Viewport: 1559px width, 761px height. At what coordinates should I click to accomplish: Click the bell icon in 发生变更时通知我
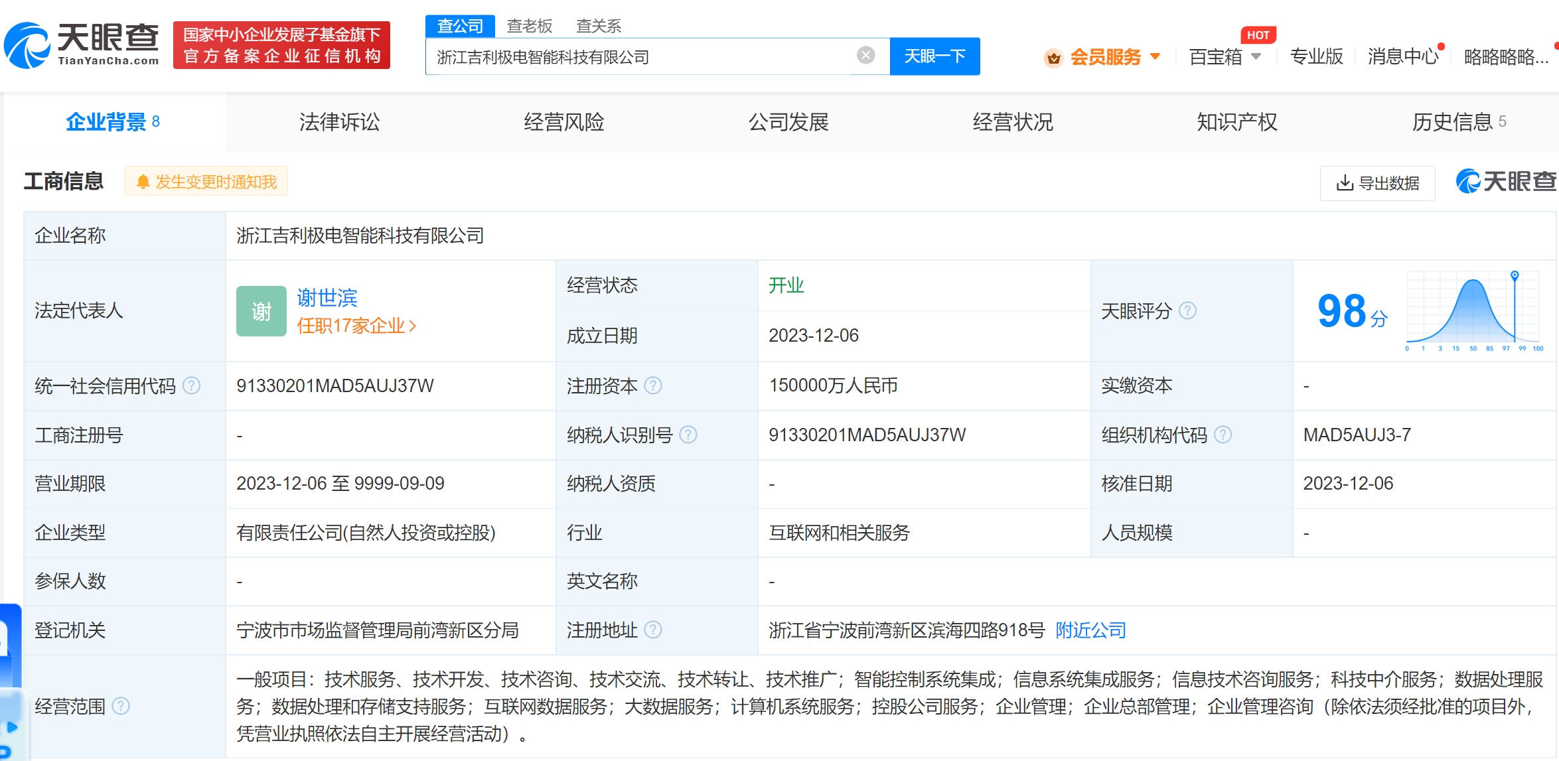[x=143, y=182]
